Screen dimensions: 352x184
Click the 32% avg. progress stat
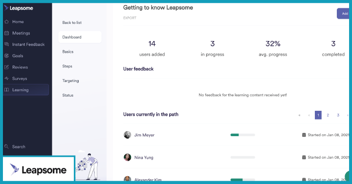273,48
